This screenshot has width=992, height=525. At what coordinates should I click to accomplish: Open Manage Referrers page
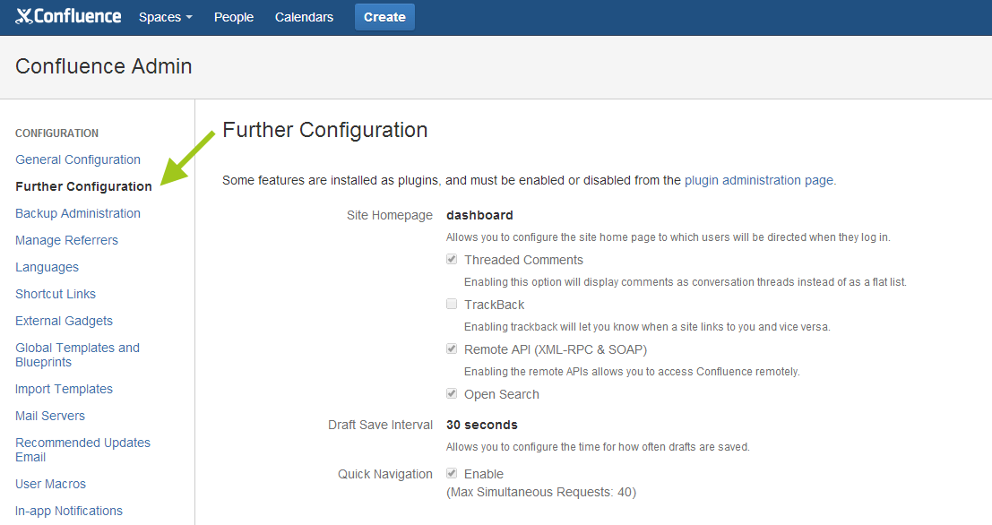point(66,240)
